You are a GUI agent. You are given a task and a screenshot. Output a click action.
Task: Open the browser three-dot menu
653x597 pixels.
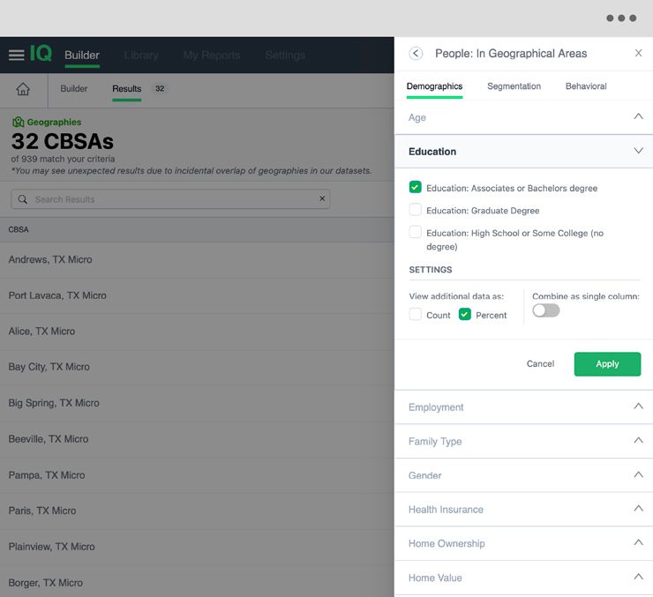tap(620, 18)
